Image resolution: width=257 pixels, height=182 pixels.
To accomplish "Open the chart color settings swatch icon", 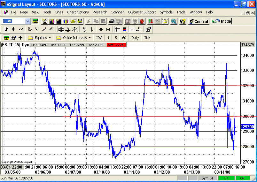I will pos(125,29).
